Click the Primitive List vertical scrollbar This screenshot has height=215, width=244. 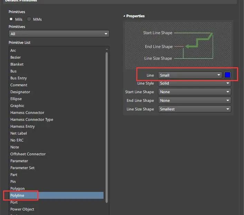point(107,124)
